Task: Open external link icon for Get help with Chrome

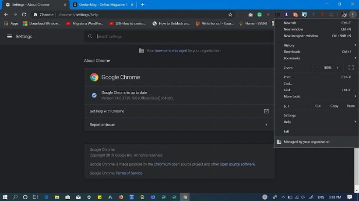Action: (x=266, y=111)
